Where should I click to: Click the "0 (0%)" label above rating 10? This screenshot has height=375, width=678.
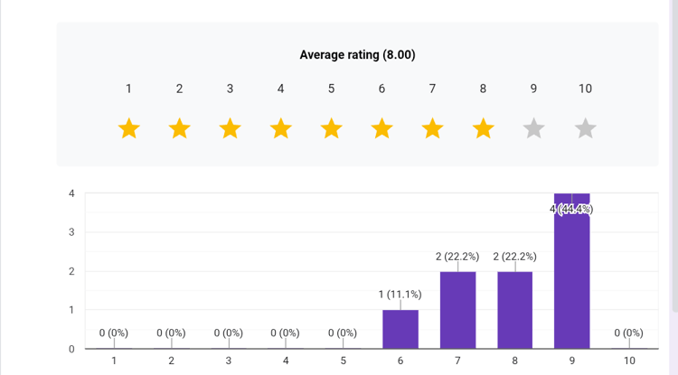628,333
